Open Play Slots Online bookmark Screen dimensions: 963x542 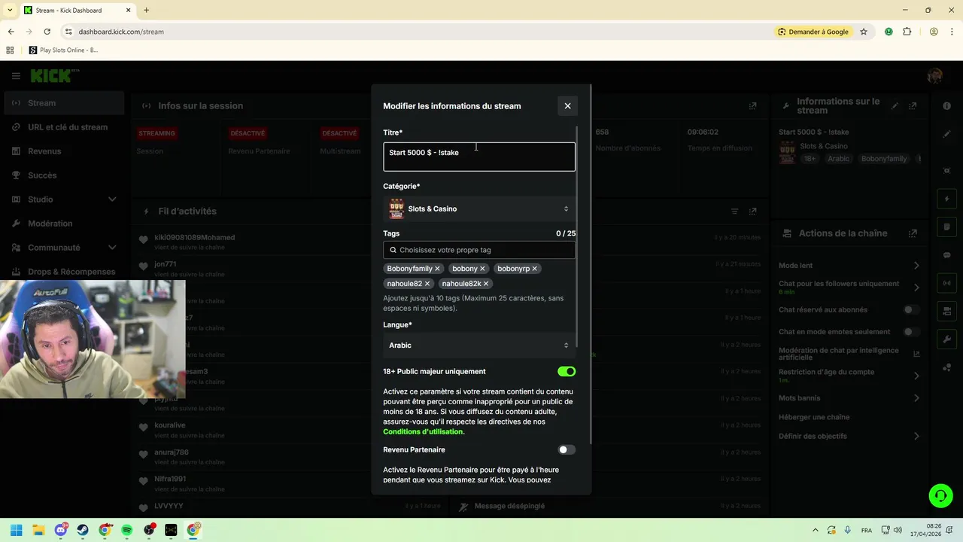tap(63, 50)
